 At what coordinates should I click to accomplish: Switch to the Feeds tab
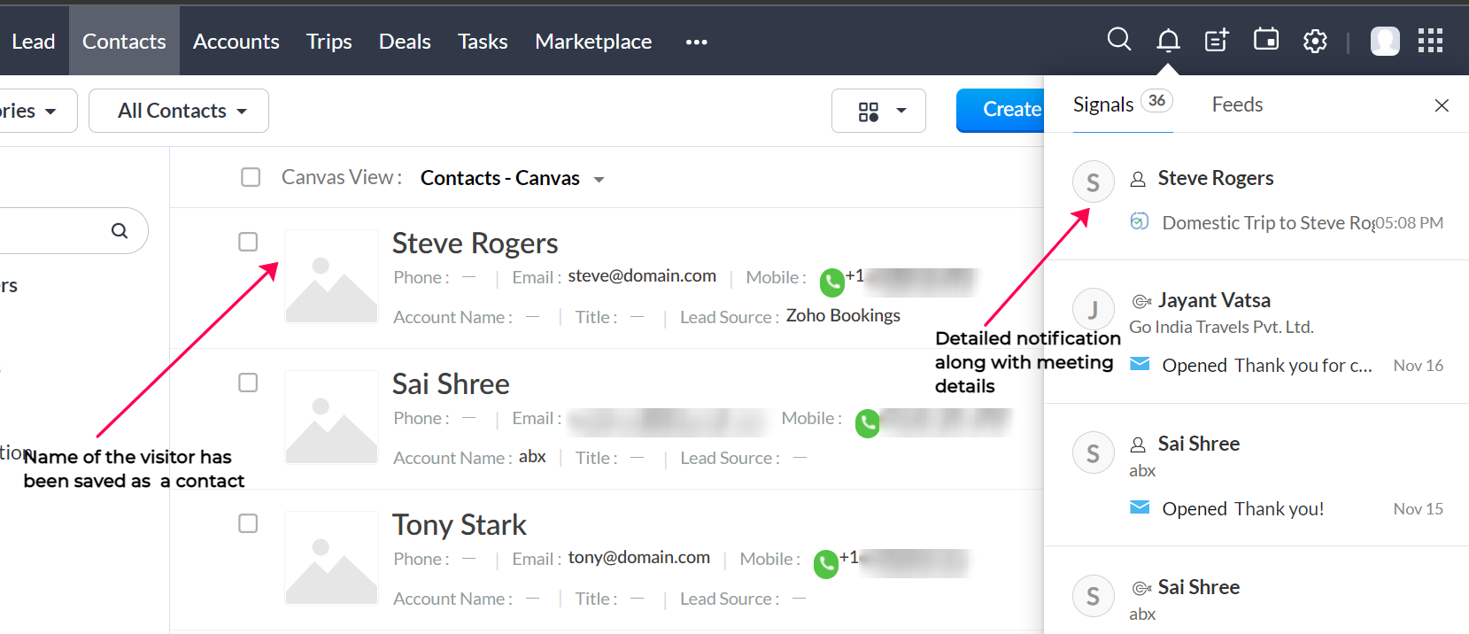pyautogui.click(x=1237, y=104)
